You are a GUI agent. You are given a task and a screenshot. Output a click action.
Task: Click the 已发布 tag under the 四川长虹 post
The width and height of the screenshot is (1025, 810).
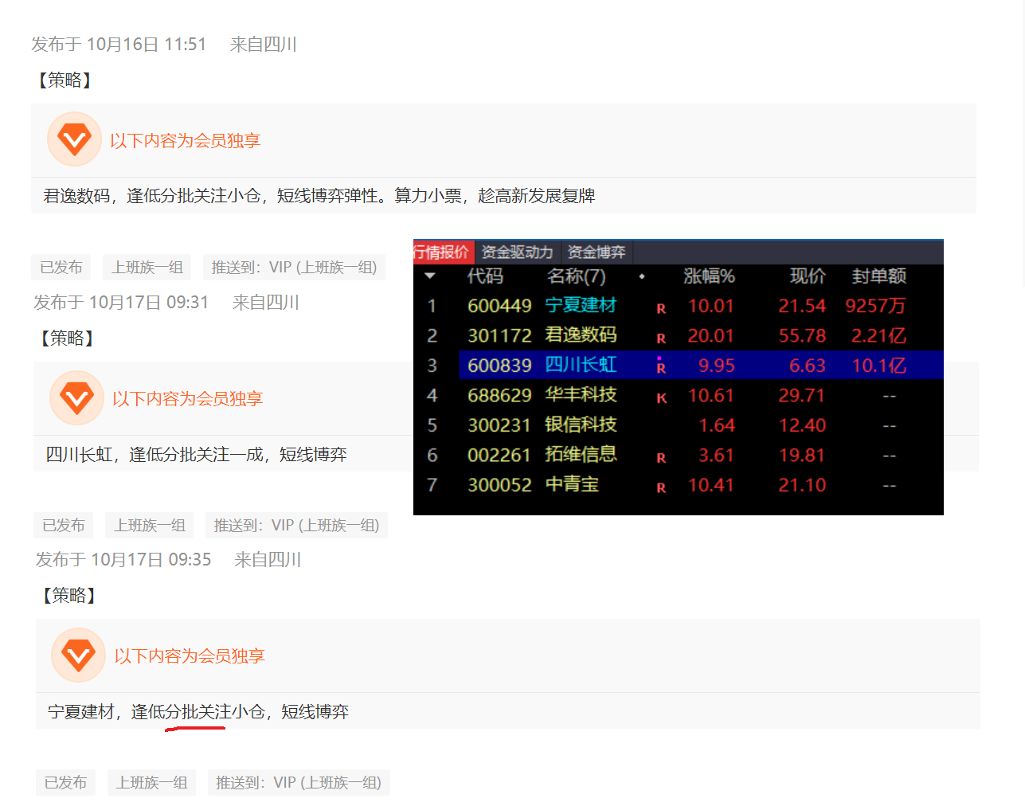tap(64, 526)
